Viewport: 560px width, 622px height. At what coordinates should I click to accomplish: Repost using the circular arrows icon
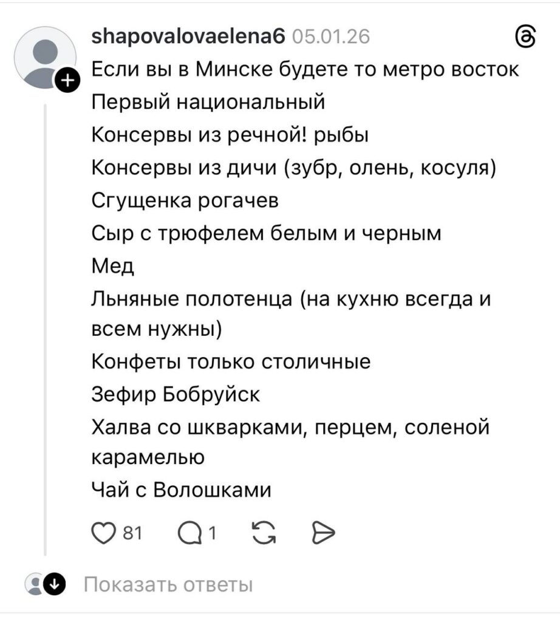(263, 533)
